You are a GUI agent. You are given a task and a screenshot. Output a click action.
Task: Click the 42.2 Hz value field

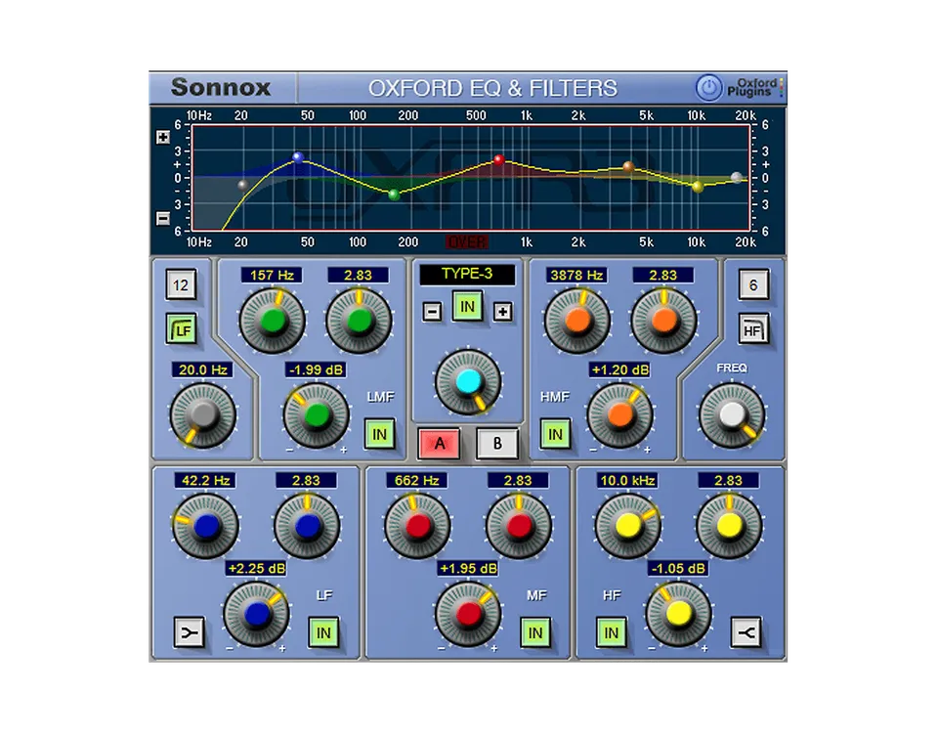(206, 480)
